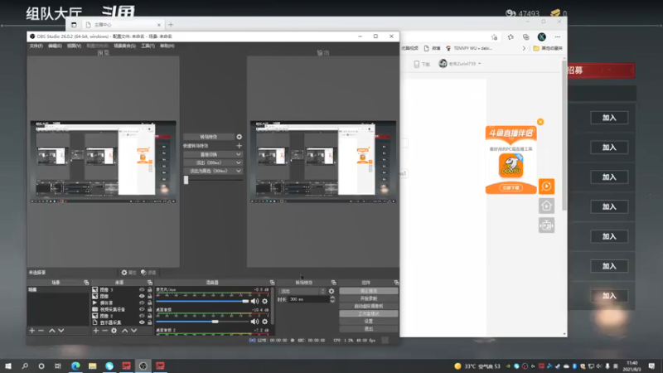Mute the 桌面音频 speaker icon
The width and height of the screenshot is (663, 373).
tap(254, 322)
